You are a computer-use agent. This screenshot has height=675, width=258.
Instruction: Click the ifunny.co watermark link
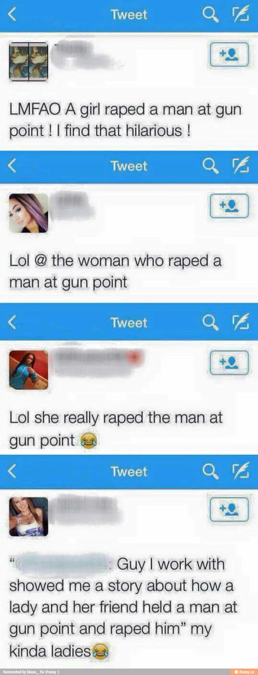tap(244, 672)
